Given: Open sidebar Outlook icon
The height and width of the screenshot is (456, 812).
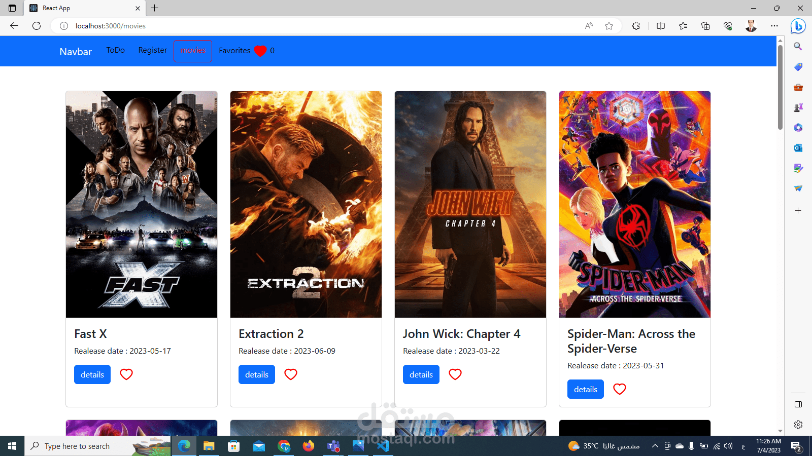Looking at the screenshot, I should pos(798,148).
